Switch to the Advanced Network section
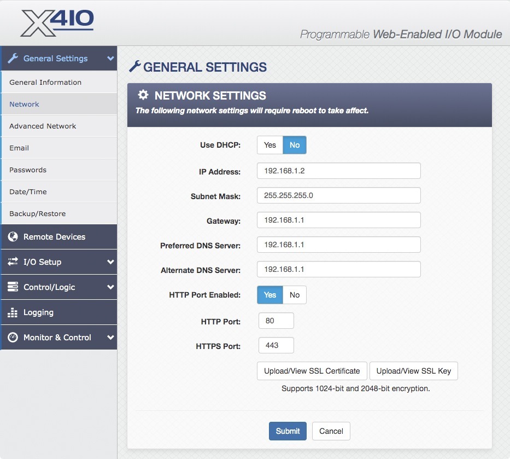This screenshot has width=510, height=459. pyautogui.click(x=43, y=126)
